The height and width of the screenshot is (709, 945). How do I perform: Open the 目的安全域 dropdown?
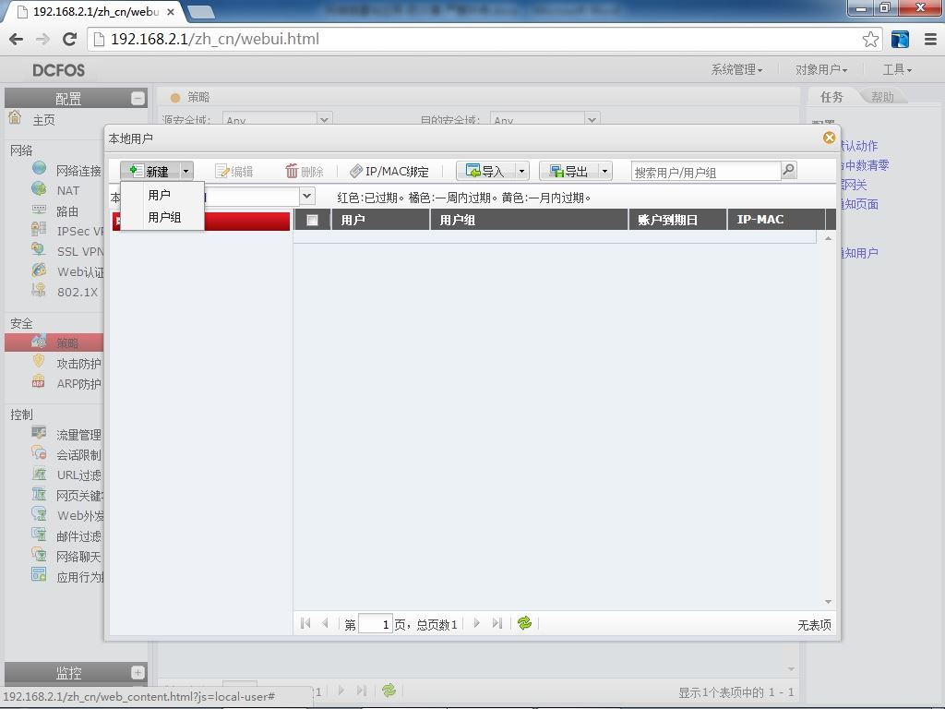[592, 119]
